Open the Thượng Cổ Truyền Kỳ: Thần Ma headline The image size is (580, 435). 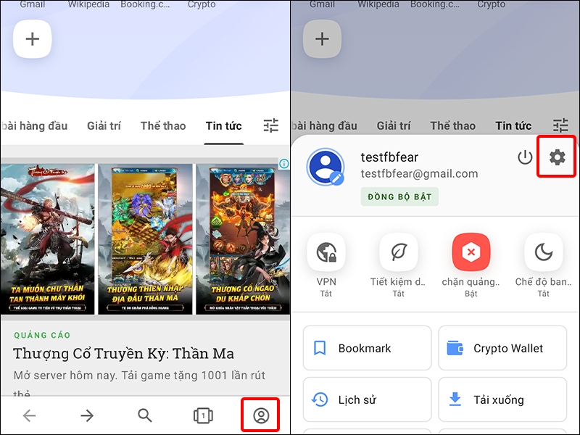click(x=123, y=354)
